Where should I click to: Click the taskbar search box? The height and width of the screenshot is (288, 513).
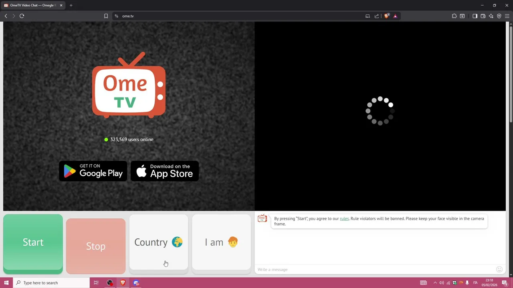51,283
